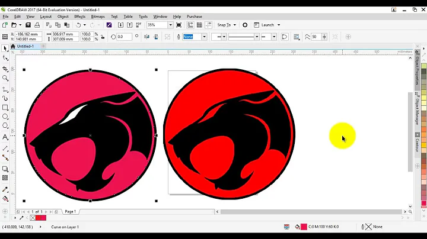Click the Export icon
The image size is (427, 239).
coord(130,25)
